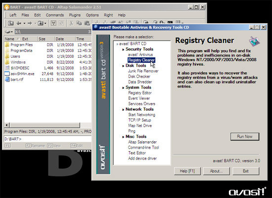This screenshot has width=272, height=198.
Task: Select Event Viewer tool
Action: [139, 98]
